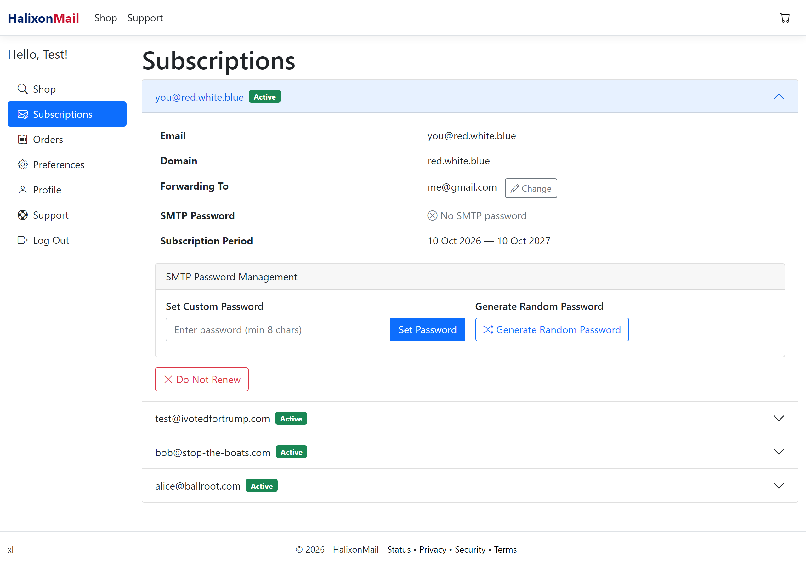
Task: Click the HalixonMail logo
Action: tap(43, 18)
